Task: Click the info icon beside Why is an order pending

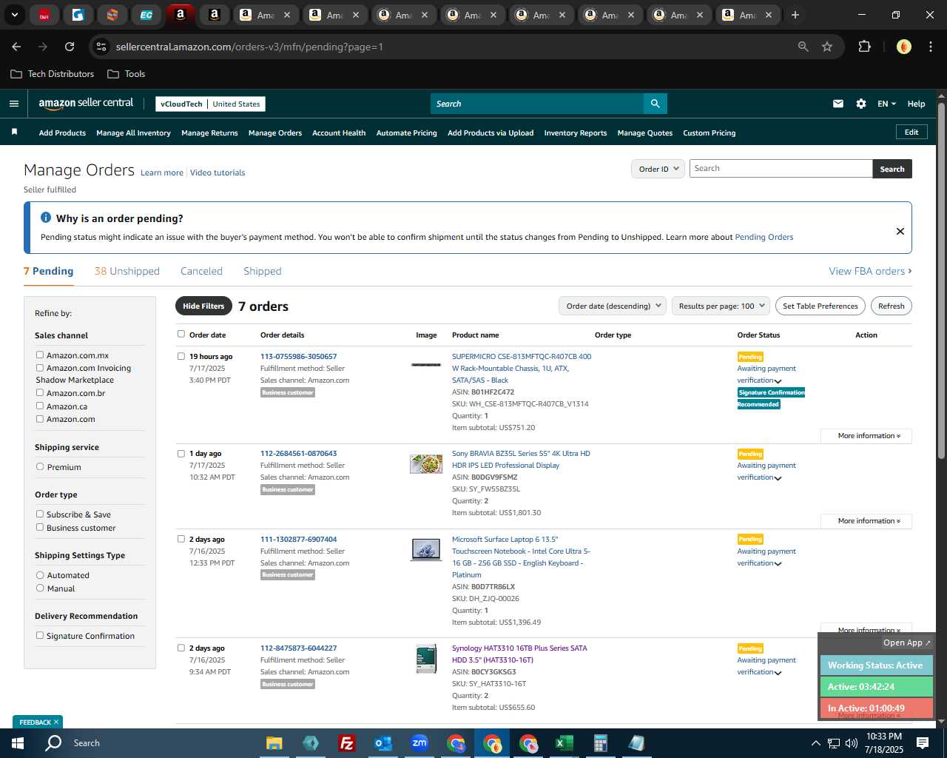Action: 46,218
